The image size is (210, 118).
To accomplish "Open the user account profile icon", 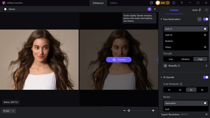I will click(174, 3).
